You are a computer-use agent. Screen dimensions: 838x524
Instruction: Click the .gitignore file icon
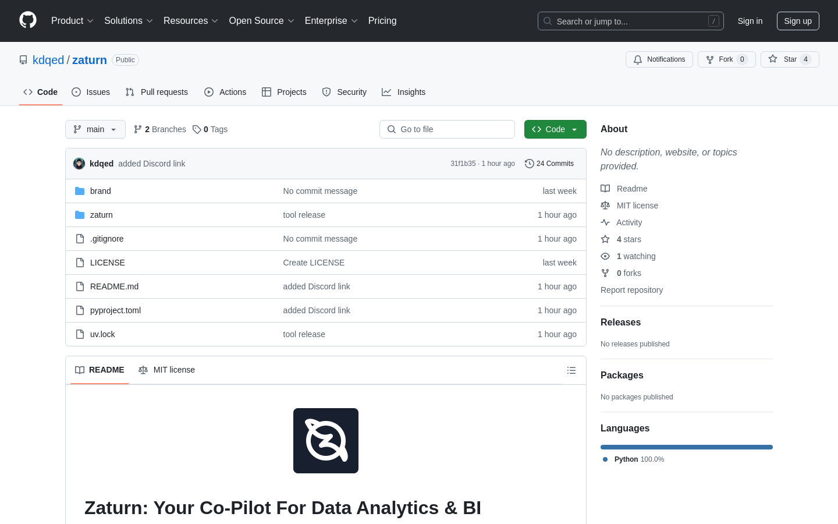coord(80,239)
